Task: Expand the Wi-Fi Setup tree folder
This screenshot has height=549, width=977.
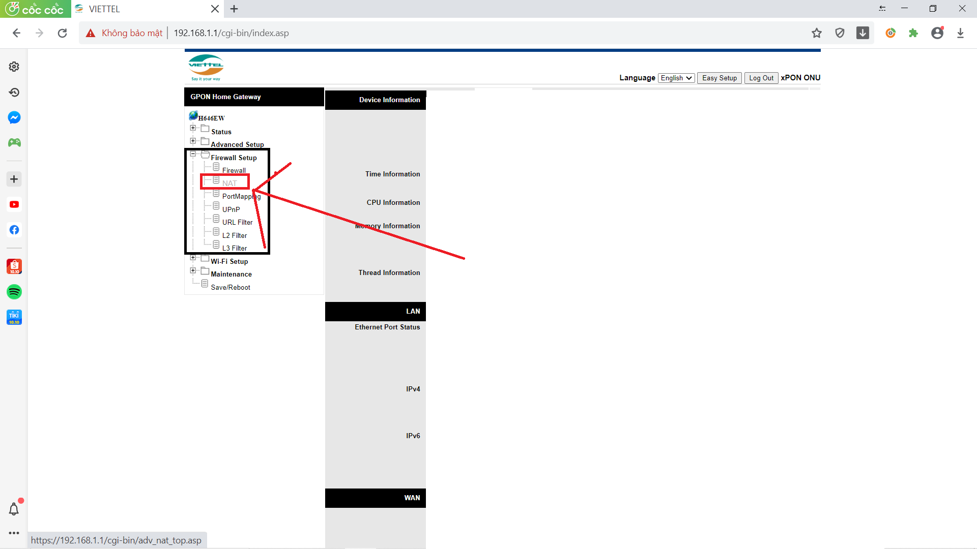Action: pos(193,258)
